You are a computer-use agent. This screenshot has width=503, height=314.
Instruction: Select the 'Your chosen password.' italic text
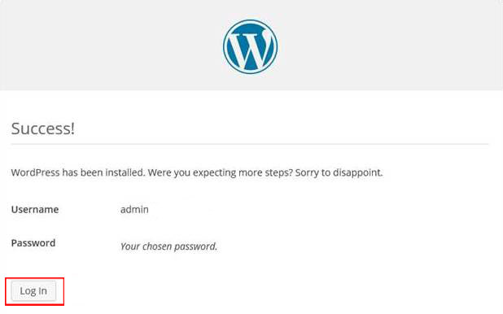click(168, 246)
